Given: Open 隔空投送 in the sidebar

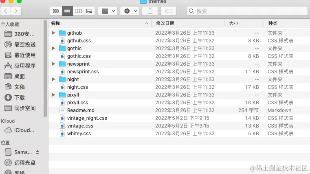Looking at the screenshot, I should coord(20,44).
